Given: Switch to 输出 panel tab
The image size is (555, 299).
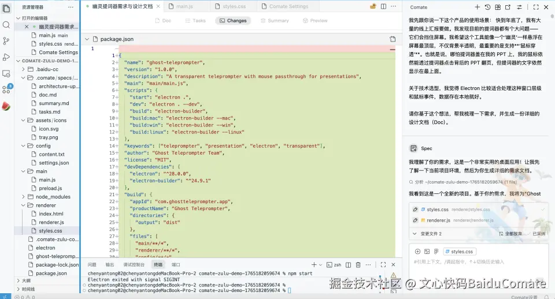Looking at the screenshot, I should pos(110,265).
